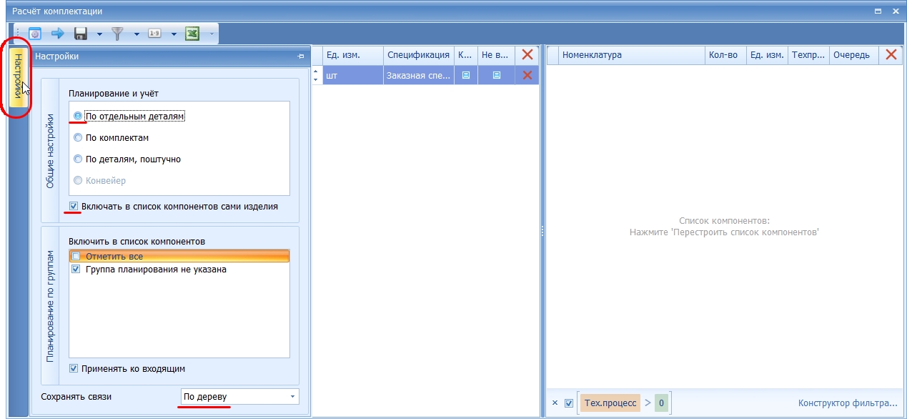Expand the dropdown arrow next to filter icon

[x=137, y=34]
